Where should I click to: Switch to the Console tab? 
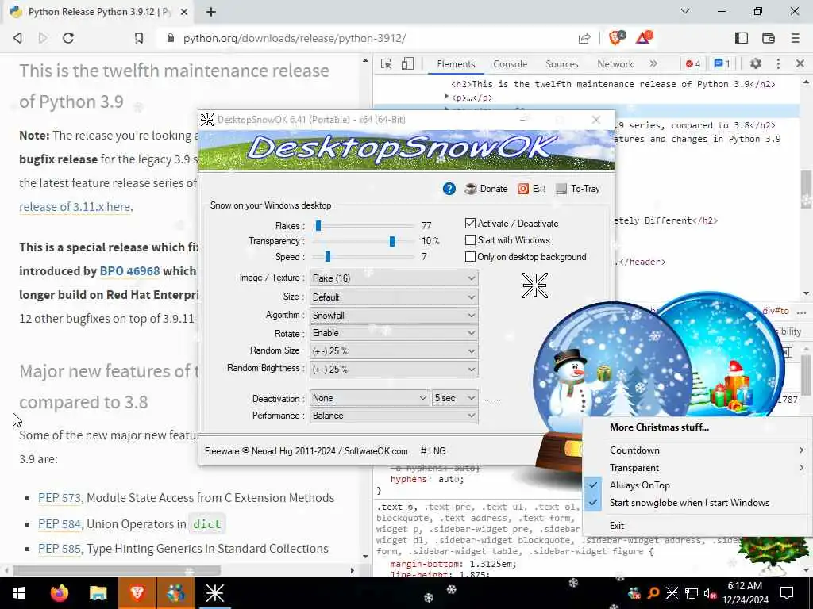[511, 64]
